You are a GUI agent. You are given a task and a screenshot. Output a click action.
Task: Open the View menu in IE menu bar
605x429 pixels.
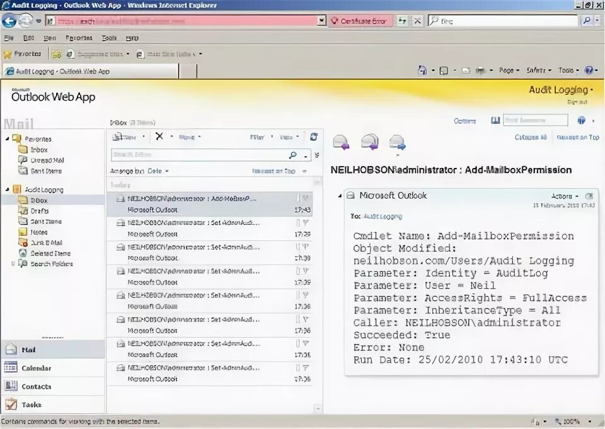50,38
